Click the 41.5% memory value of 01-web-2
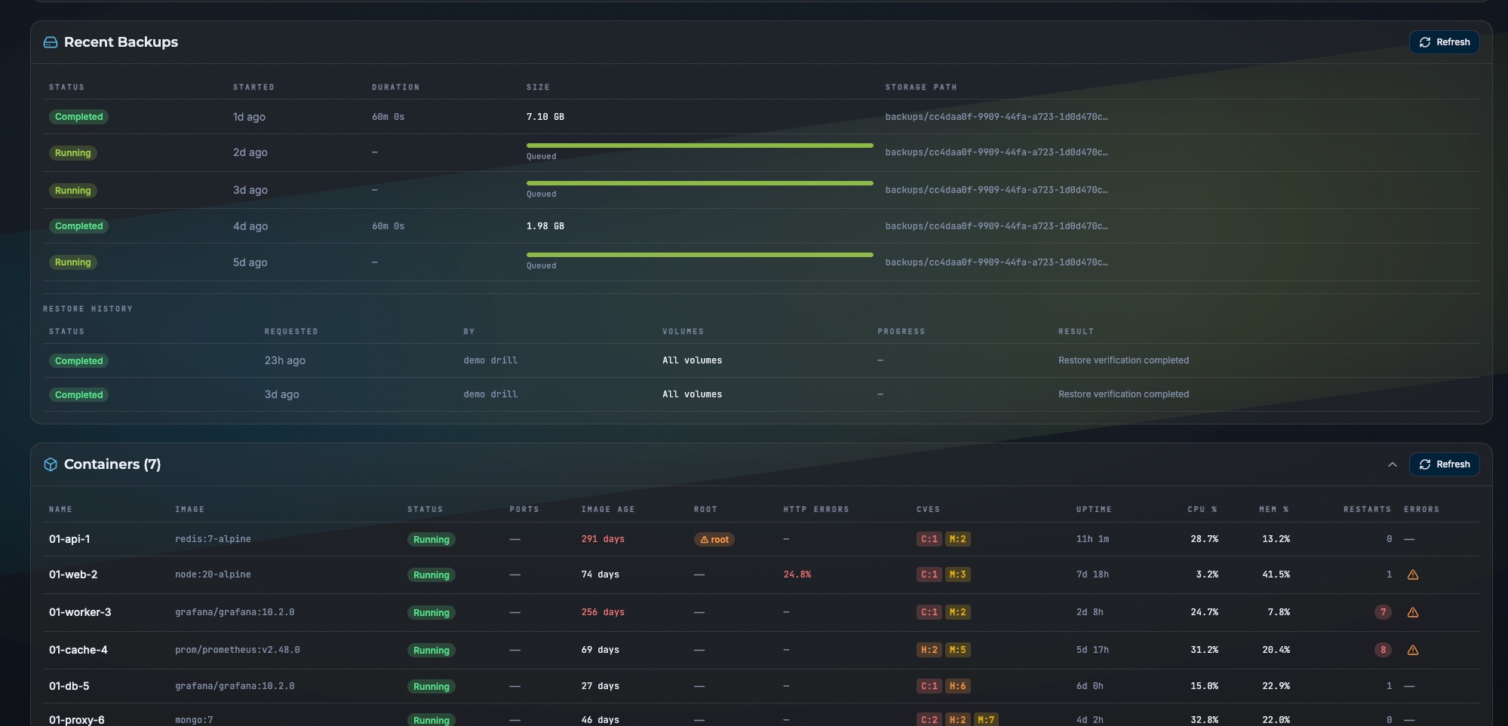Image resolution: width=1508 pixels, height=726 pixels. pos(1276,574)
